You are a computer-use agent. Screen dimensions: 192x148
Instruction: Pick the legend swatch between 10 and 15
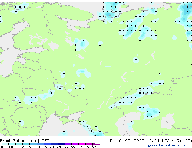point(40,144)
